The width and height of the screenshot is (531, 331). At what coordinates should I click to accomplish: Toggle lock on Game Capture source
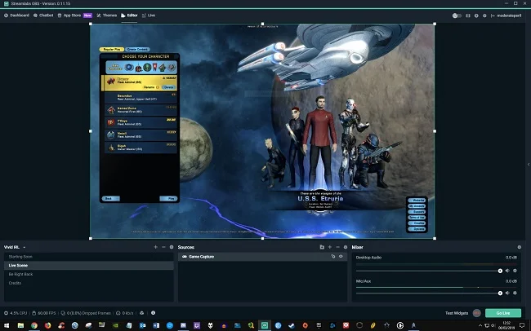(332, 257)
